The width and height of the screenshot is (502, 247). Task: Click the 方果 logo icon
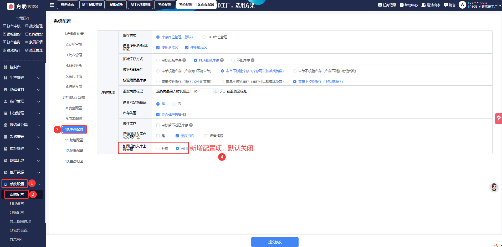point(11,6)
